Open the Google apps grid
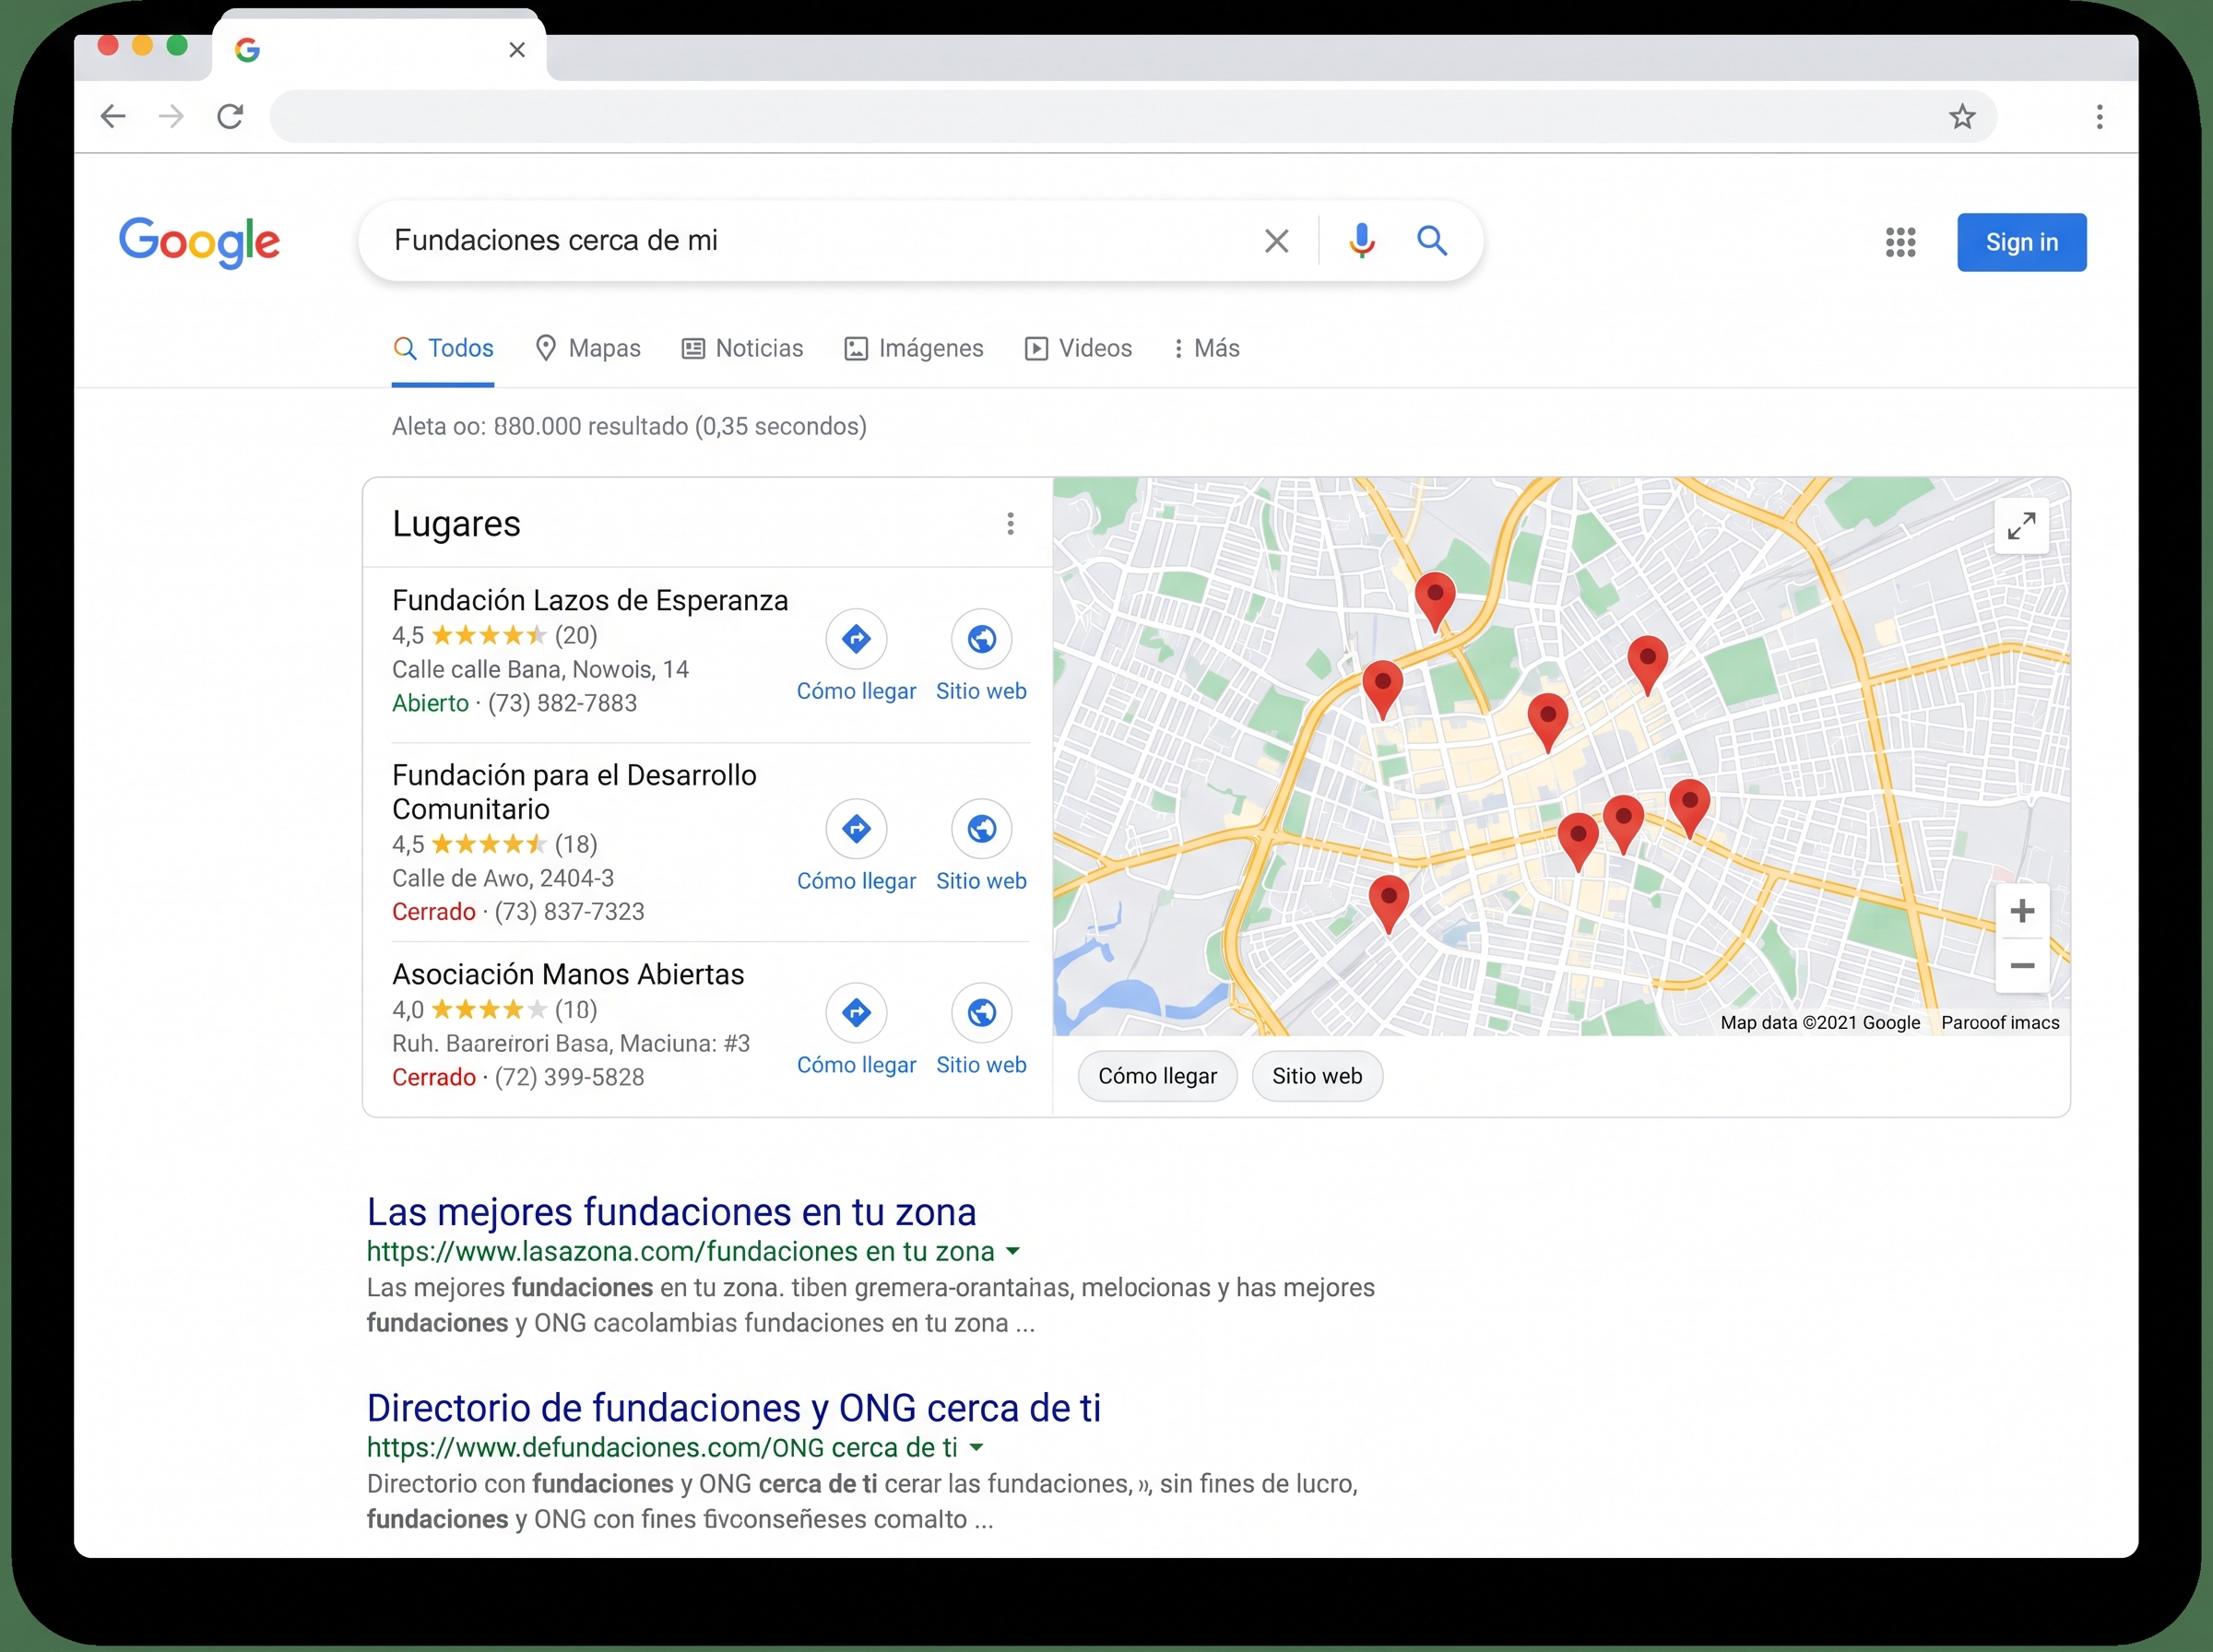The image size is (2213, 1652). point(1900,242)
